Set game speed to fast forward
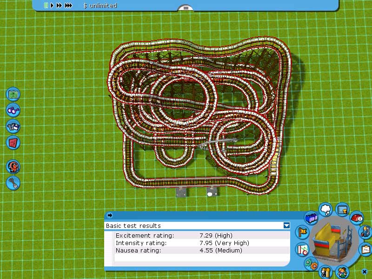Viewport: 372px width, 279px height. click(x=59, y=5)
